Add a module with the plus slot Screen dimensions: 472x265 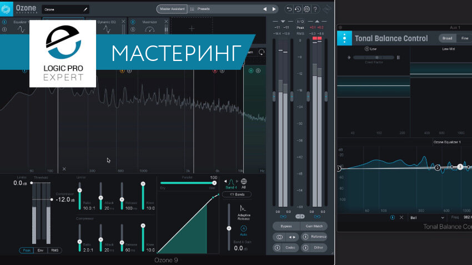(x=192, y=28)
